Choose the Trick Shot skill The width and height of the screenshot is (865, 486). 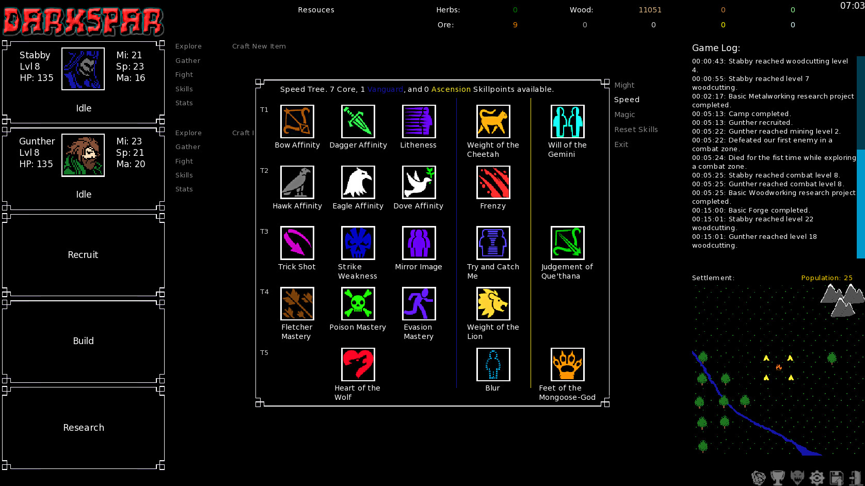pos(297,243)
